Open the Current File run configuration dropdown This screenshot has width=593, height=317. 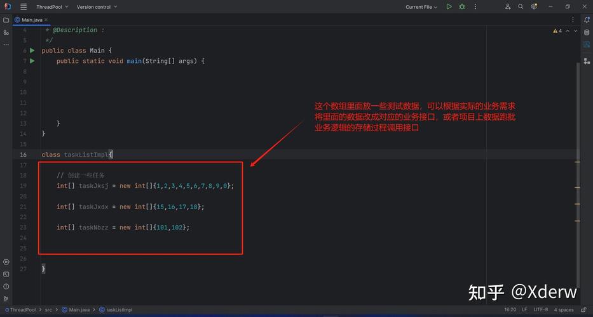tap(421, 7)
